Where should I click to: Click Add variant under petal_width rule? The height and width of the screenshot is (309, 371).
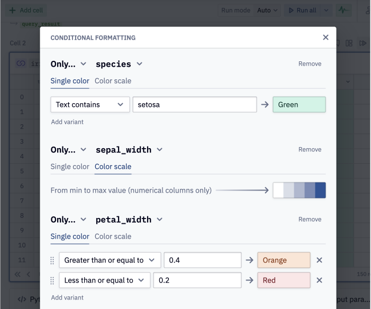[67, 297]
